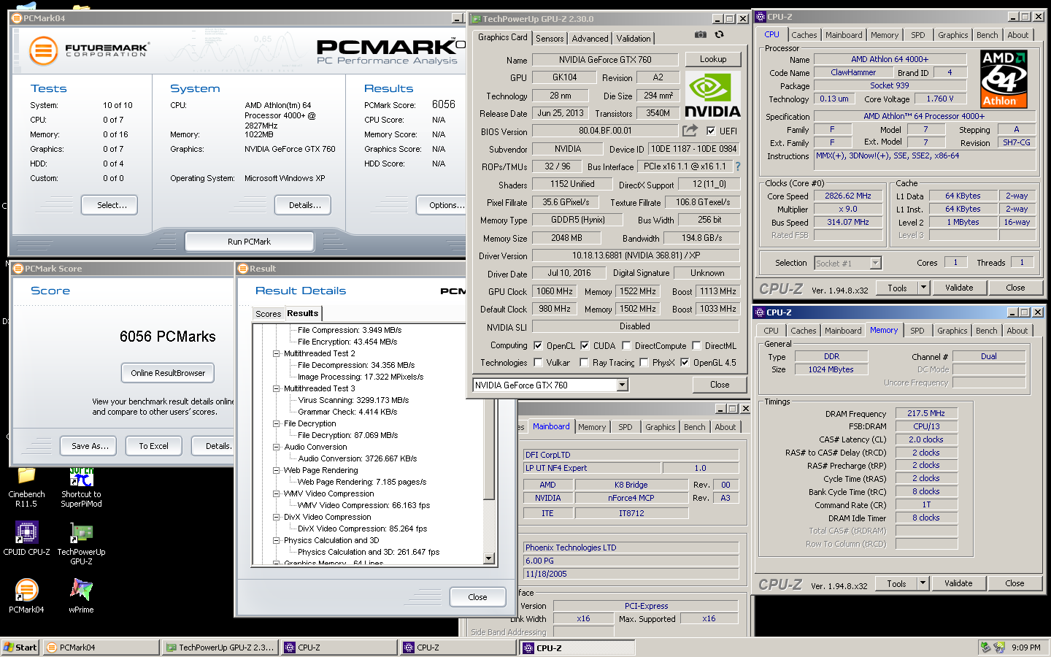Click the GPU Name field showing GeForce GTX 760

click(x=605, y=60)
